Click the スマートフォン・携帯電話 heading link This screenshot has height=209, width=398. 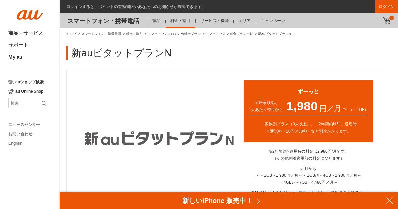tap(103, 21)
